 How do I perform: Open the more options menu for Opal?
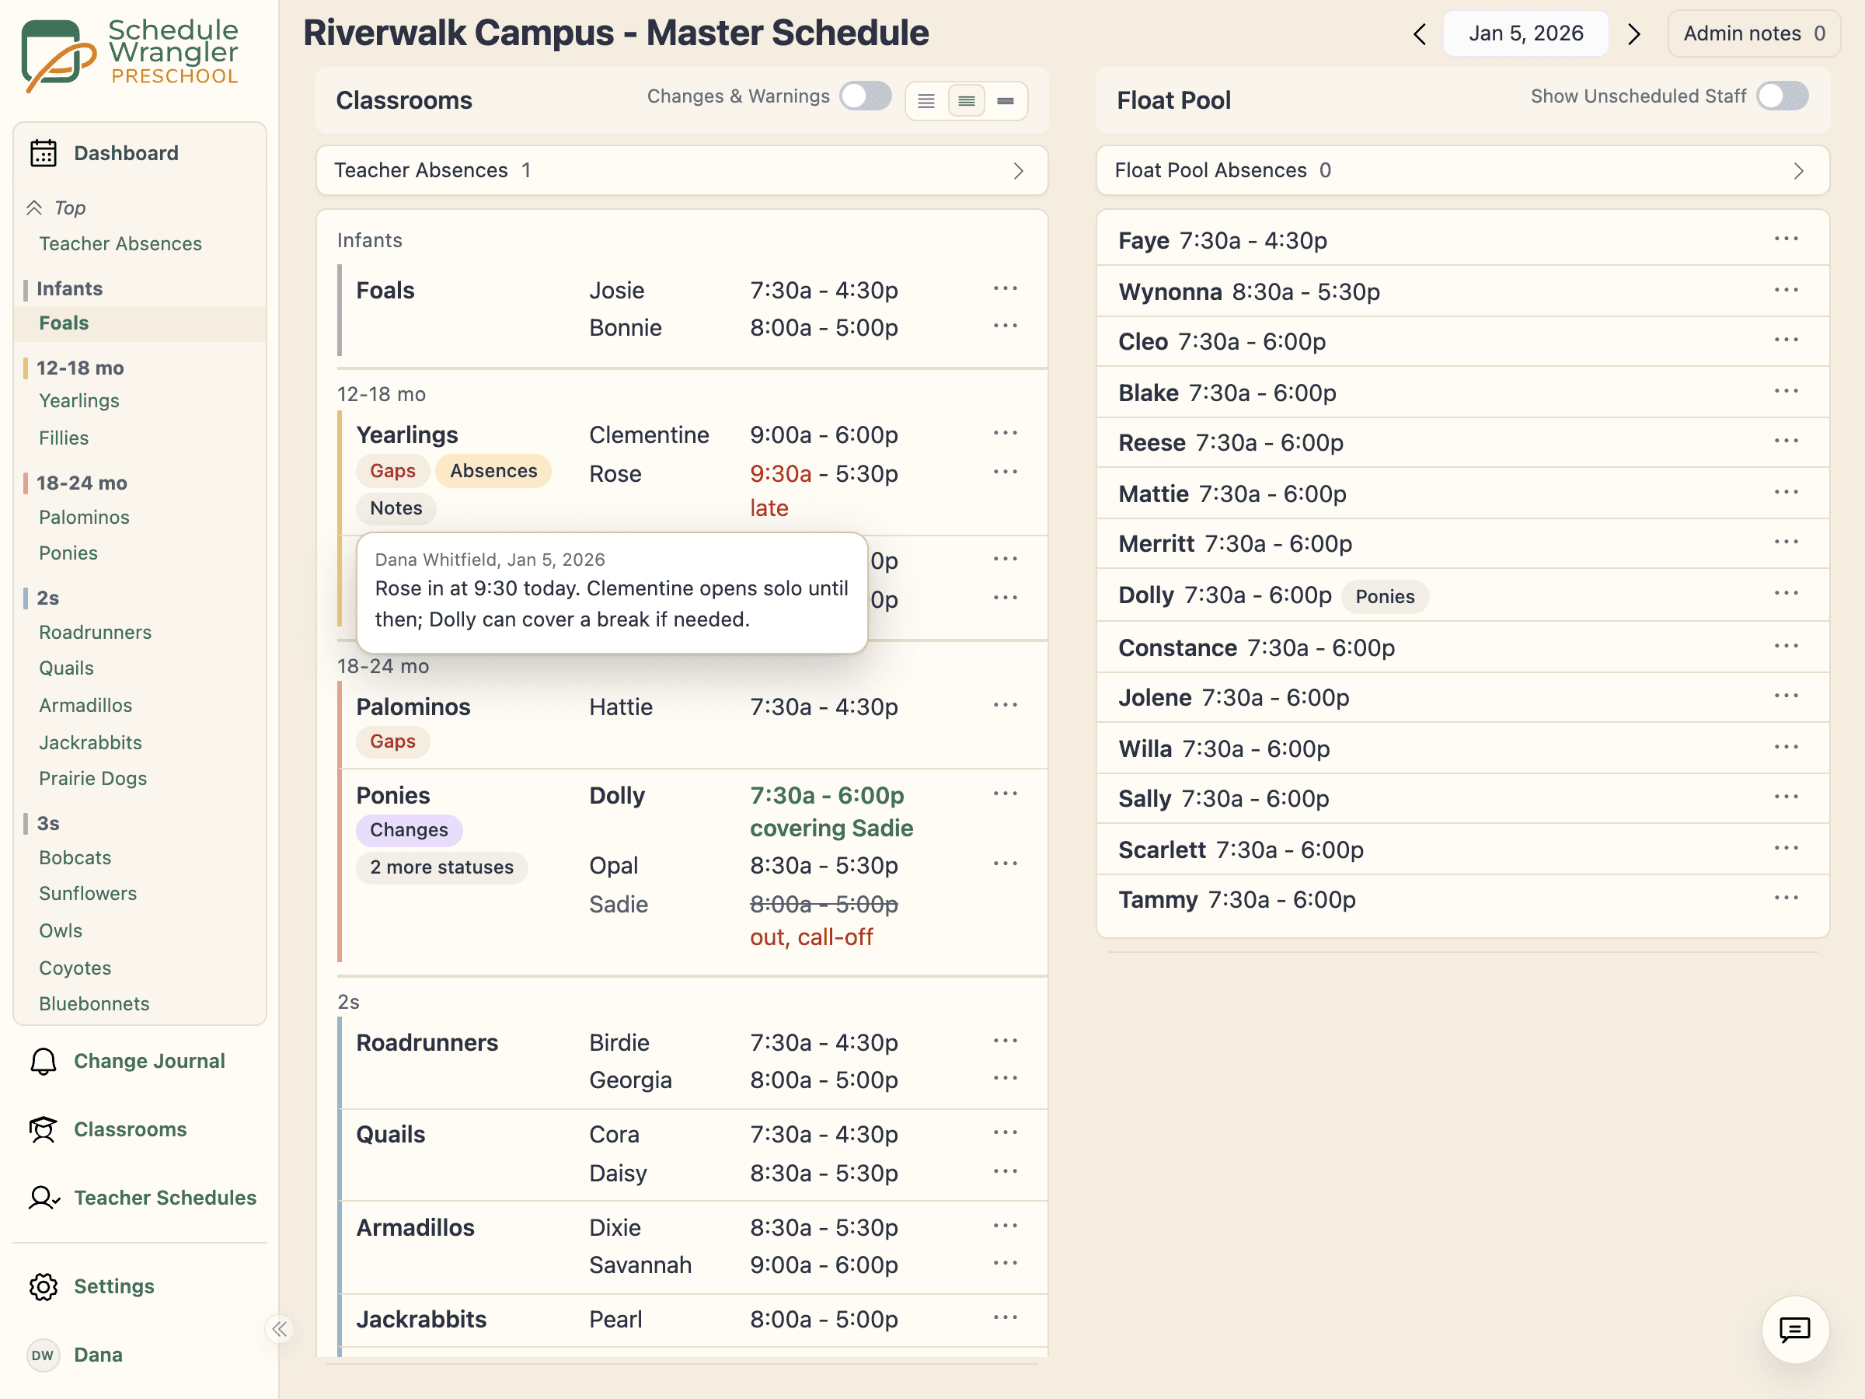1005,863
